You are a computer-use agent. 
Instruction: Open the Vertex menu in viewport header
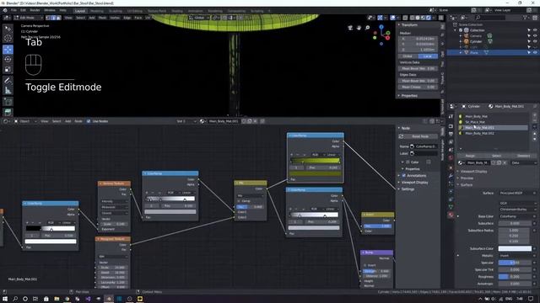pyautogui.click(x=115, y=18)
